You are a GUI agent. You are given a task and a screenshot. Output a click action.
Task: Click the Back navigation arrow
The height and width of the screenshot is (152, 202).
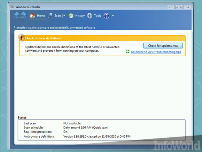(x=17, y=15)
